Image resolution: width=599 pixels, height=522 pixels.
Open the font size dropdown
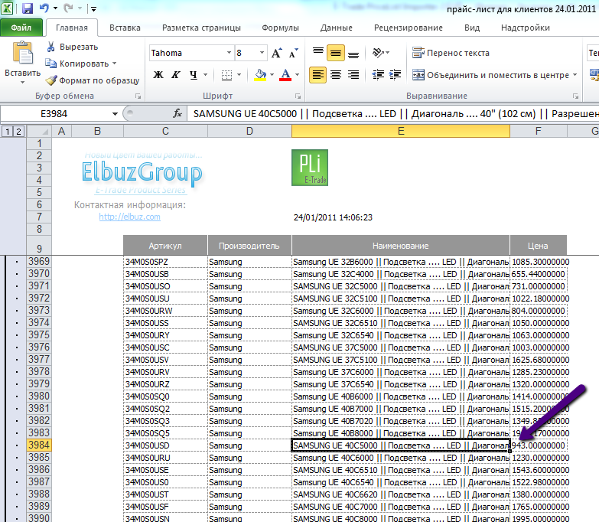click(x=262, y=53)
